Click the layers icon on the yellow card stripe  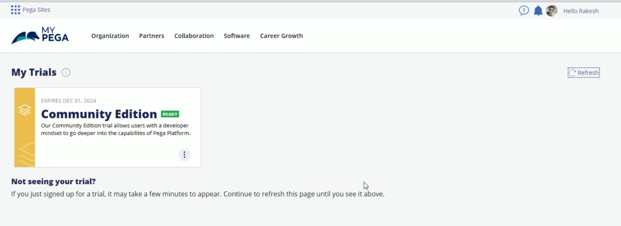coord(25,110)
